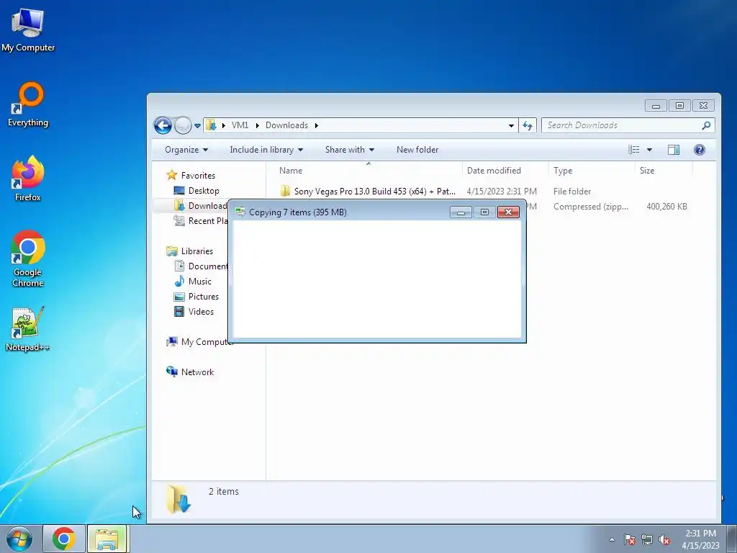Open more view options dropdown

tap(649, 150)
